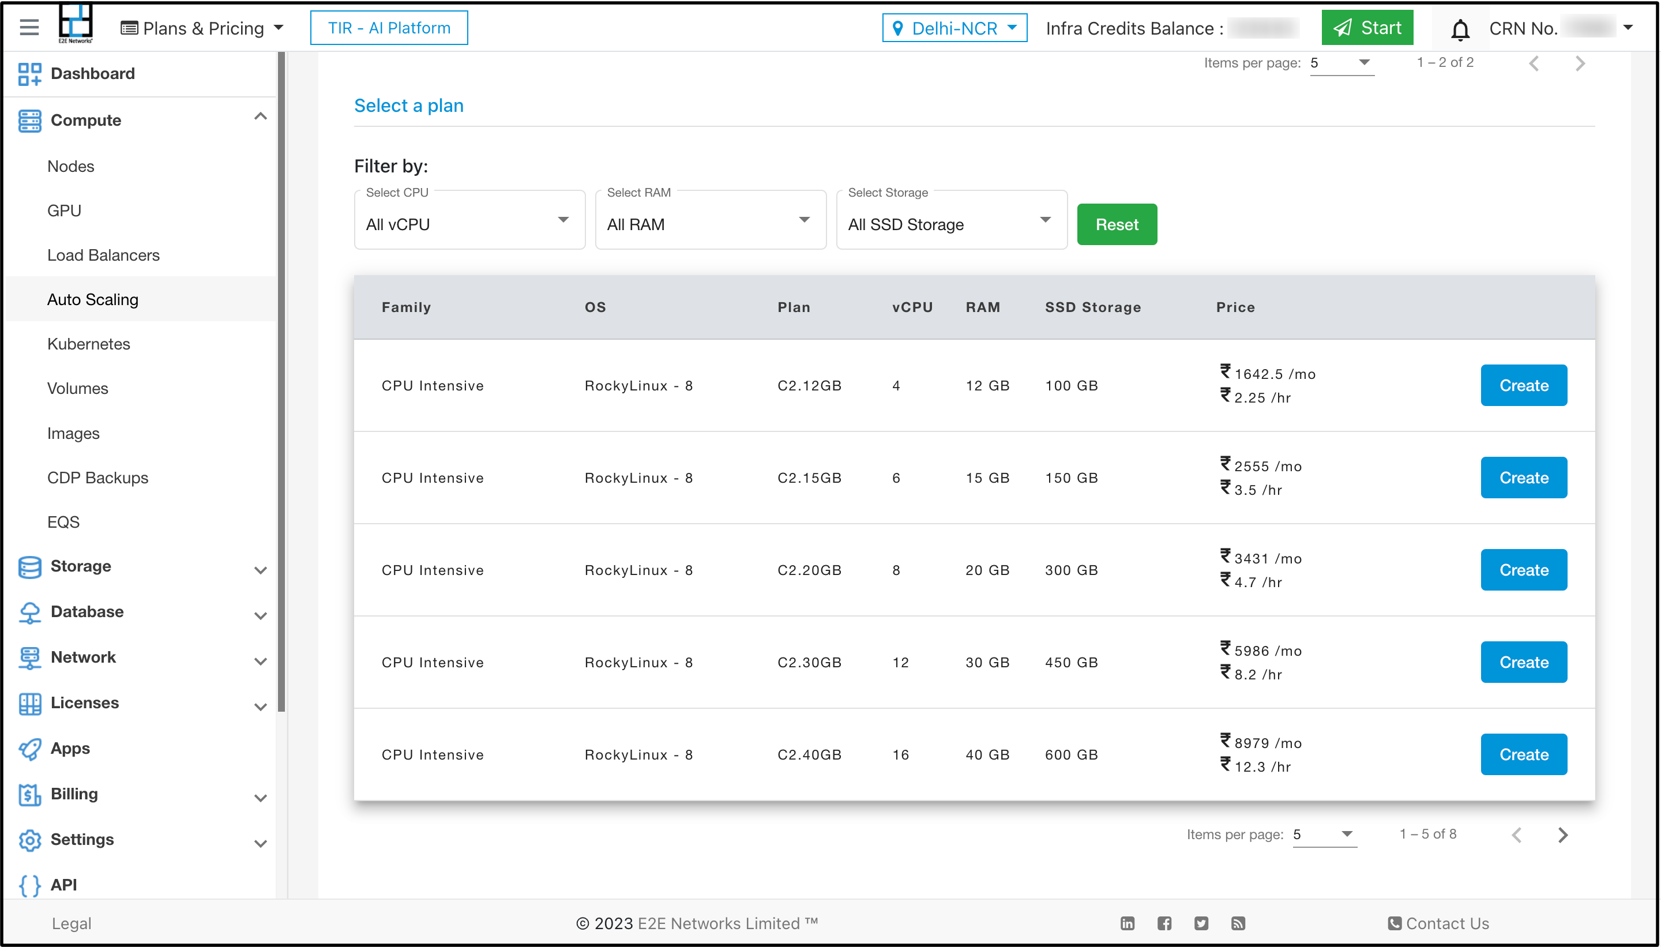Open Images menu item

point(73,433)
